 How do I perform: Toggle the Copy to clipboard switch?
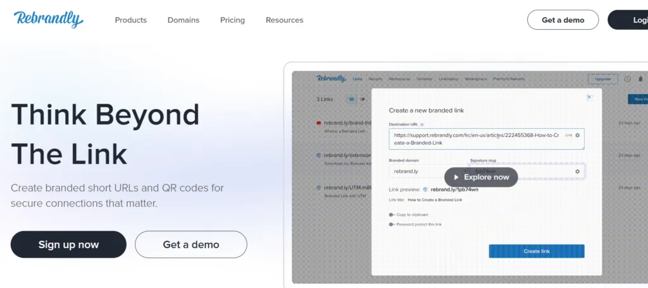pos(392,215)
